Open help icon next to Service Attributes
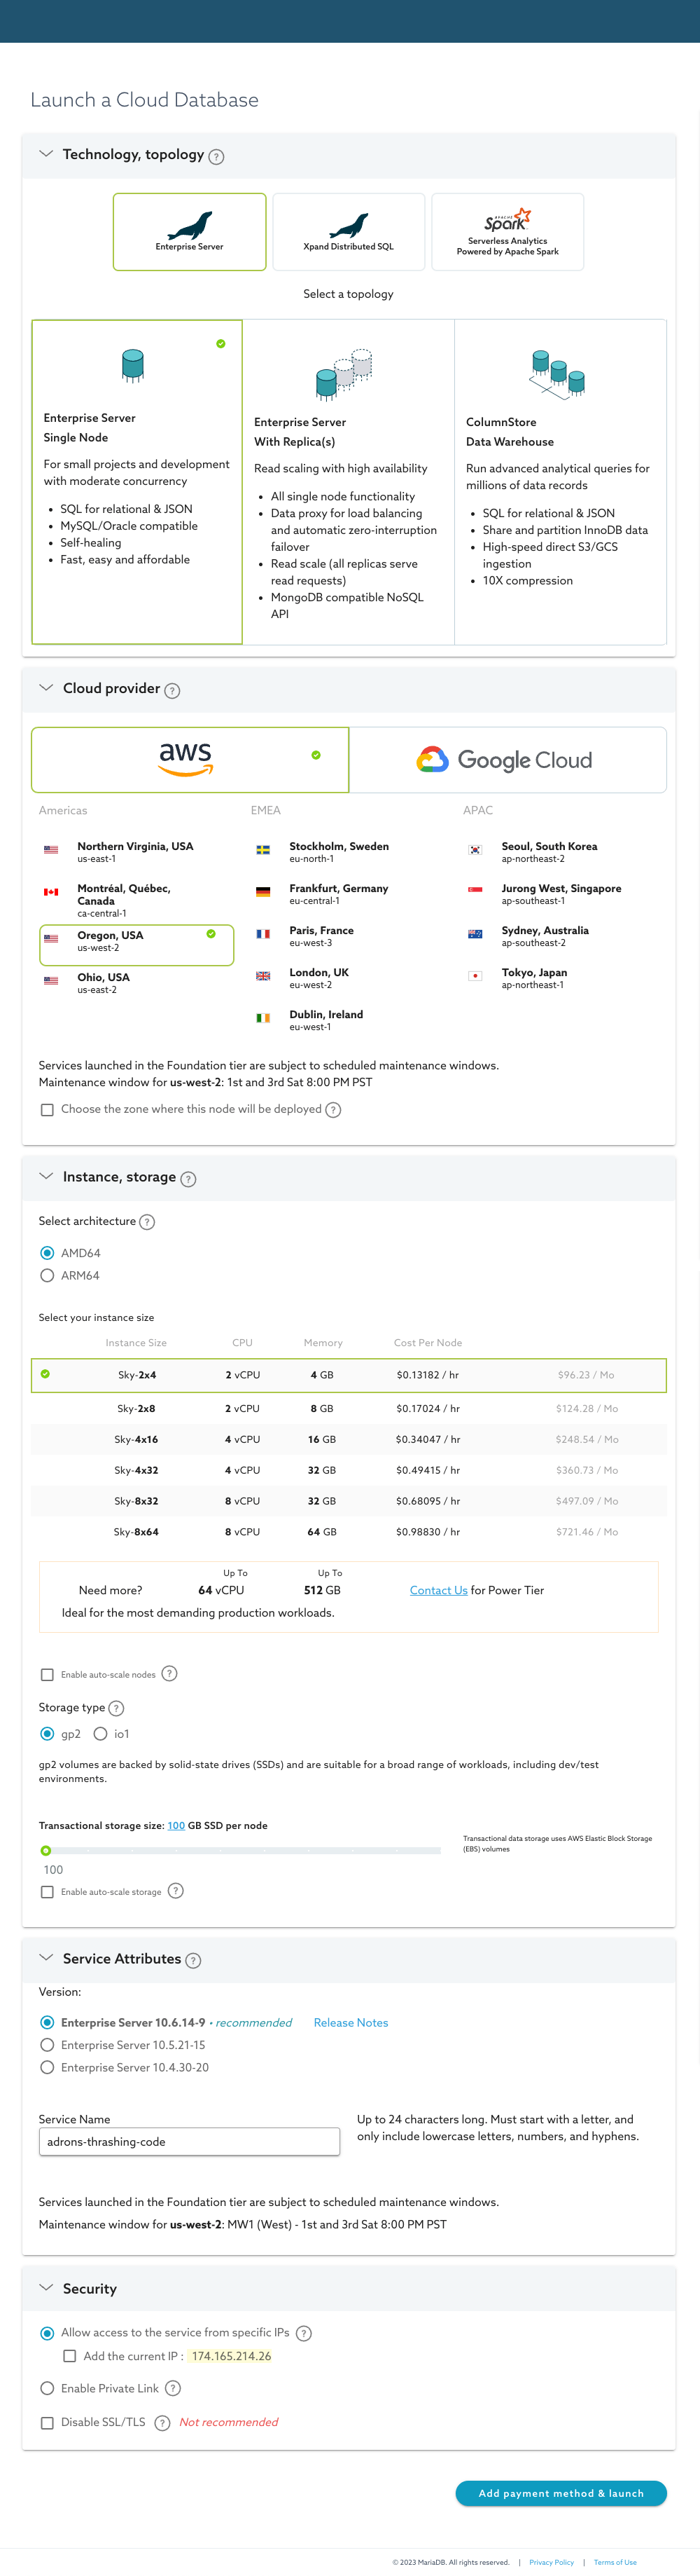Viewport: 700px width, 2576px height. 194,1960
